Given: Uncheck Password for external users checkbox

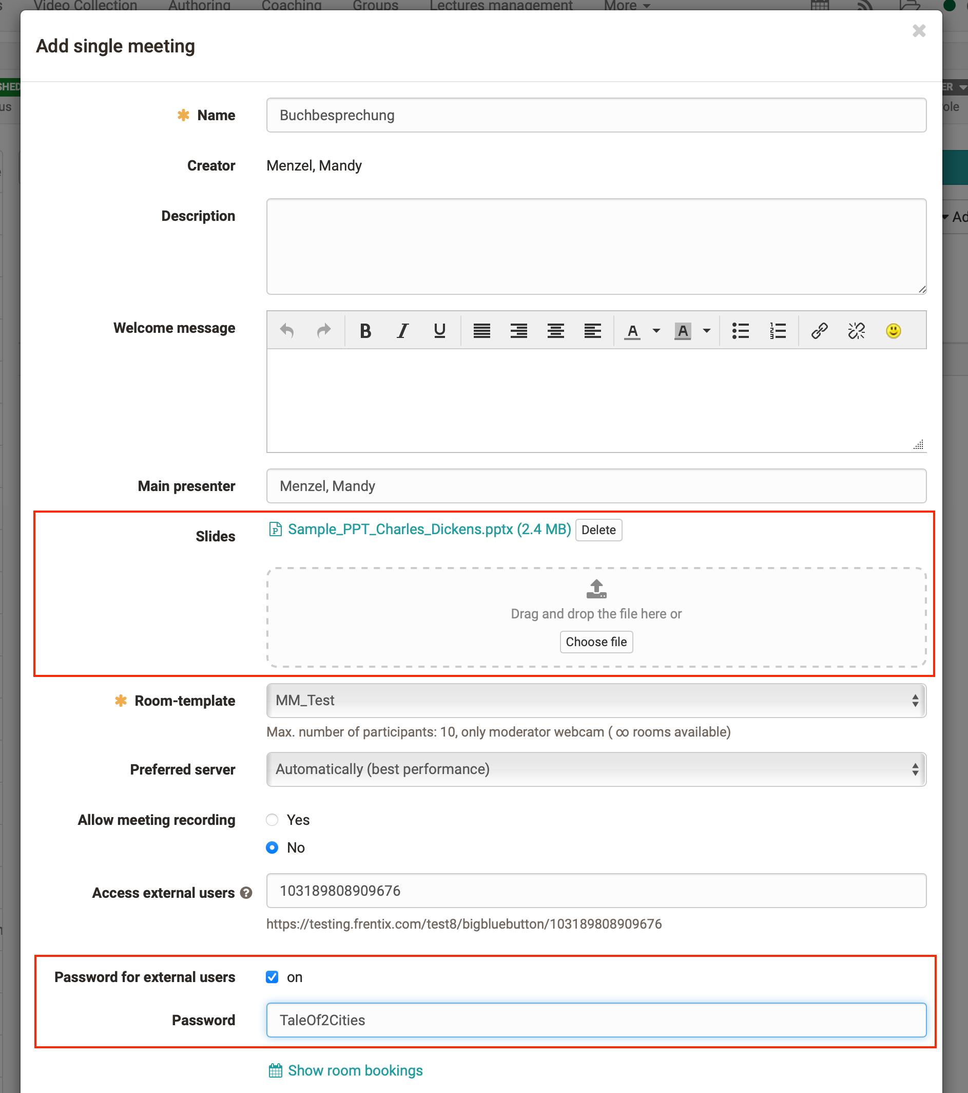Looking at the screenshot, I should tap(273, 977).
